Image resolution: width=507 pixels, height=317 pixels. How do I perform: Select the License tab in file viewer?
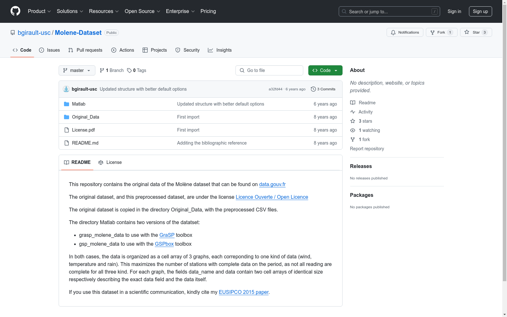tap(110, 162)
